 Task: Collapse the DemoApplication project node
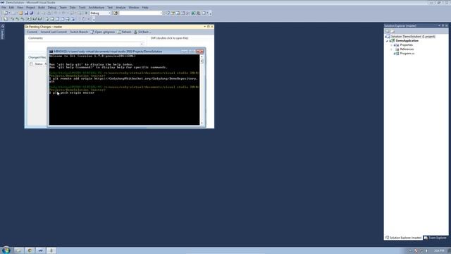click(x=387, y=41)
